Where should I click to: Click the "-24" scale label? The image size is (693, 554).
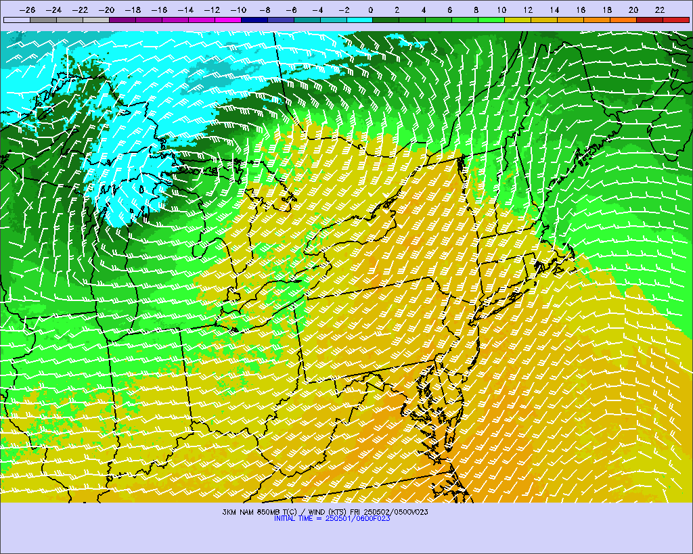tap(53, 10)
